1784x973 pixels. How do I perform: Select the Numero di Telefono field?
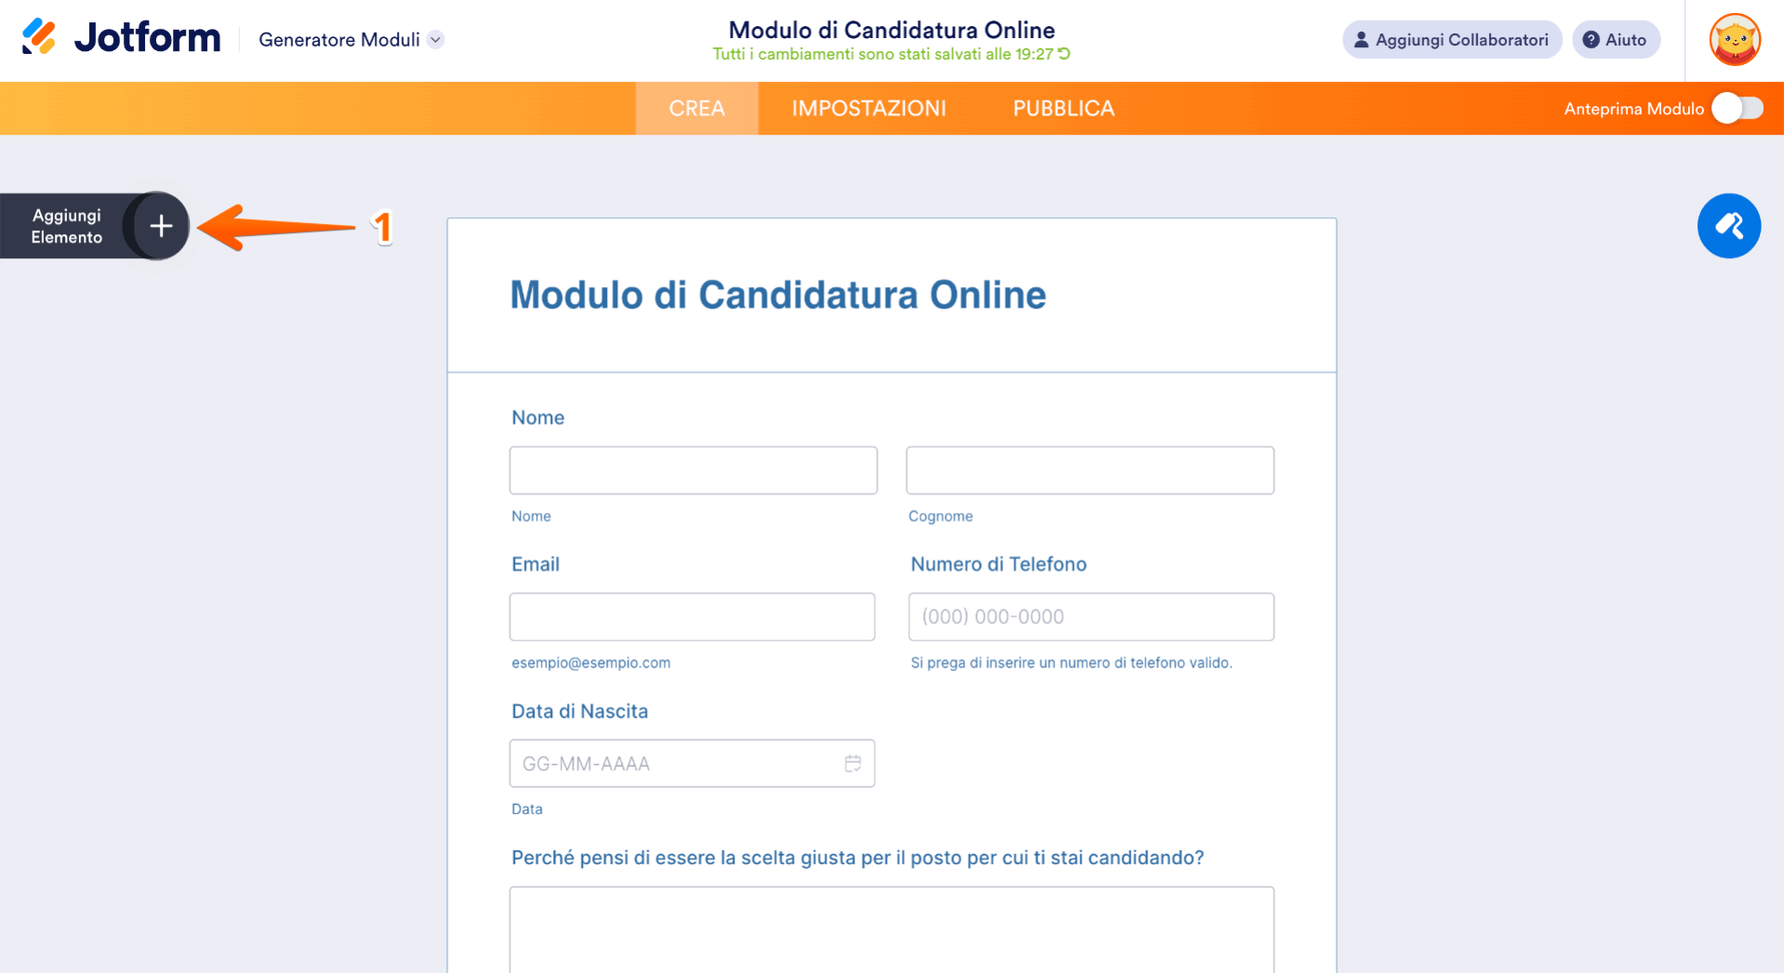[1090, 616]
